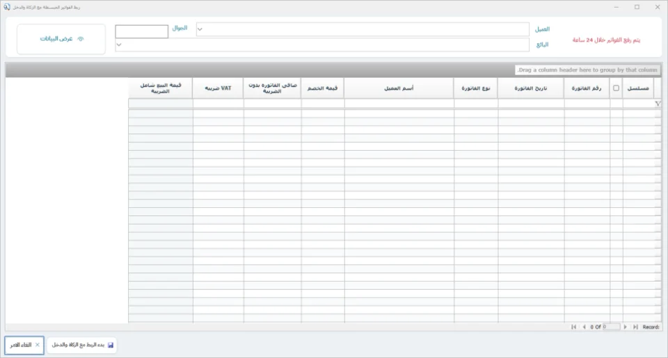Click the record number input box
668x358 pixels.
pyautogui.click(x=611, y=327)
